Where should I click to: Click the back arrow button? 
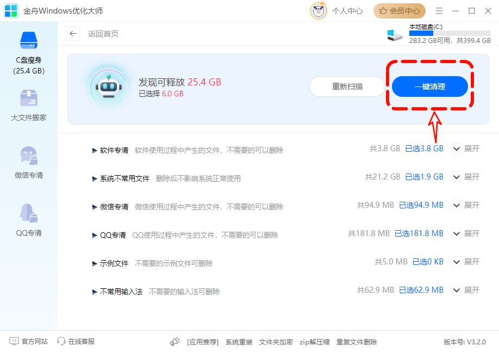(x=73, y=34)
